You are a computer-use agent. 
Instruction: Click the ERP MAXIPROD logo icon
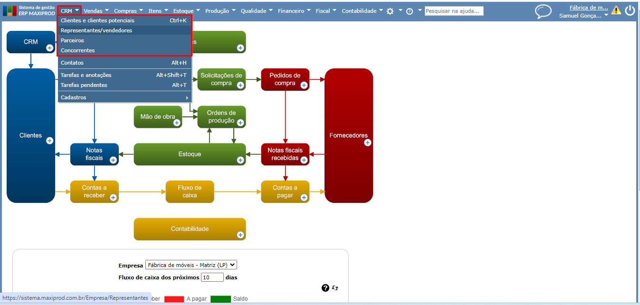(x=10, y=10)
